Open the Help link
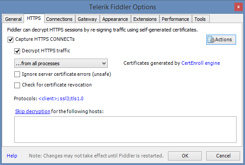 coord(12,156)
